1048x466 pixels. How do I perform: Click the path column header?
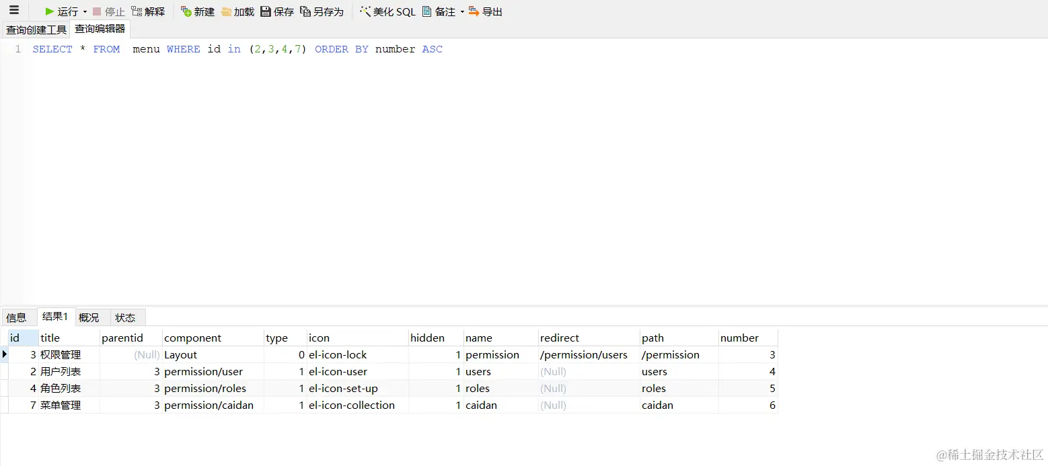(679, 338)
